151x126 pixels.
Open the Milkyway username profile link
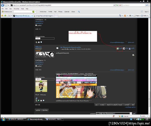click(x=39, y=47)
